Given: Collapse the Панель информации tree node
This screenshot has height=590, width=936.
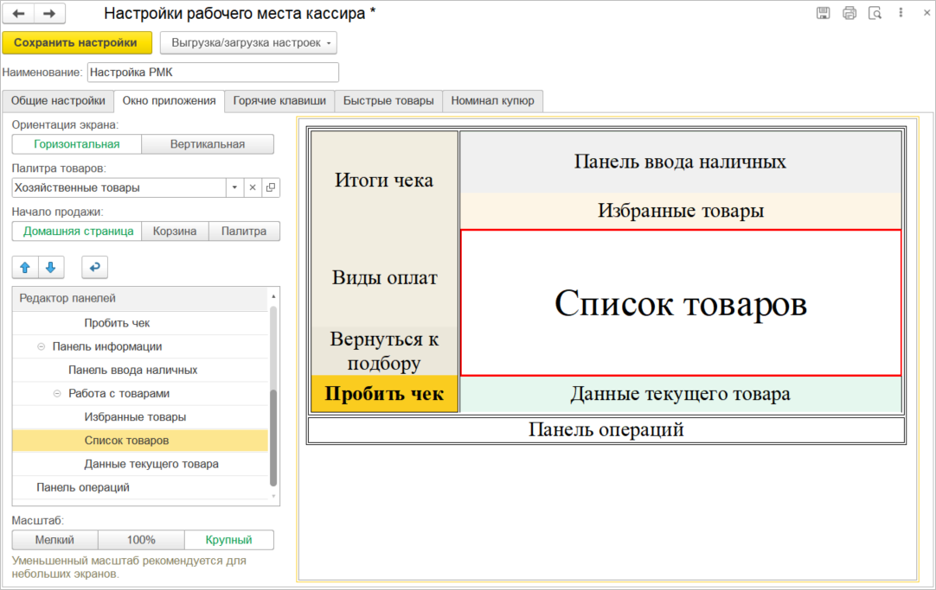Looking at the screenshot, I should [x=41, y=346].
